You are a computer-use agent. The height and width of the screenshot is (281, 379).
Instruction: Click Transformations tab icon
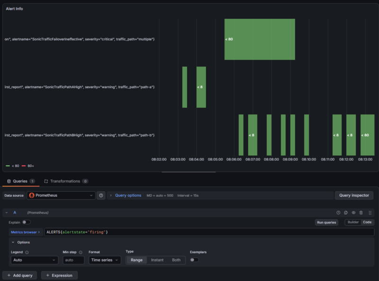[46, 181]
